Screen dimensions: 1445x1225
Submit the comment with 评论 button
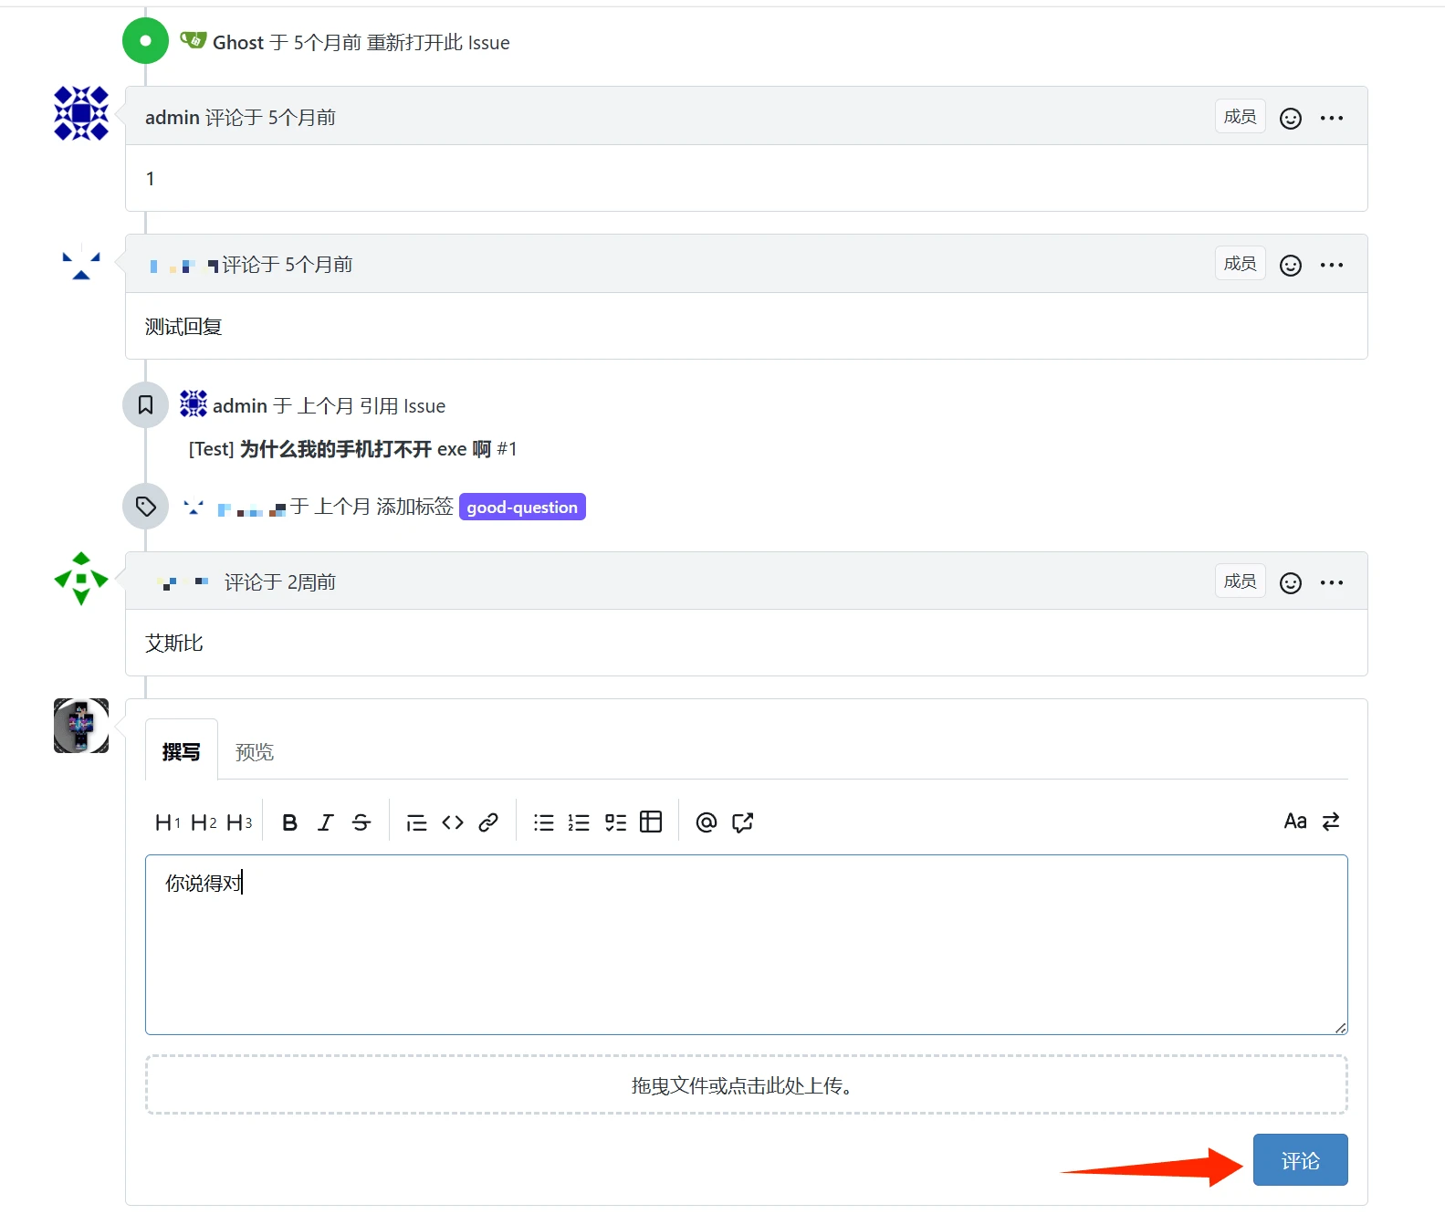1300,1160
